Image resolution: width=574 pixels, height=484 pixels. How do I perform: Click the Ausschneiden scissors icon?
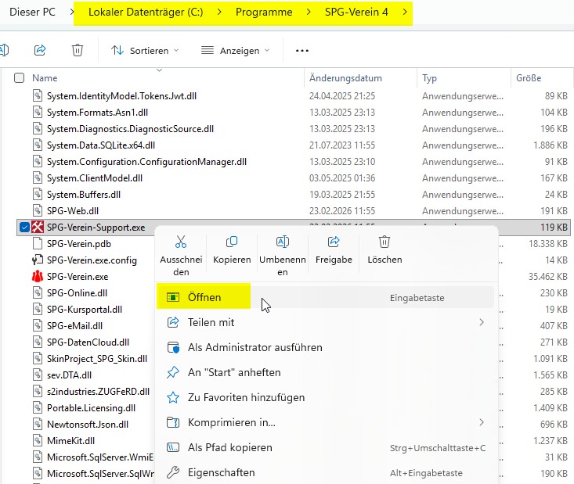click(181, 242)
